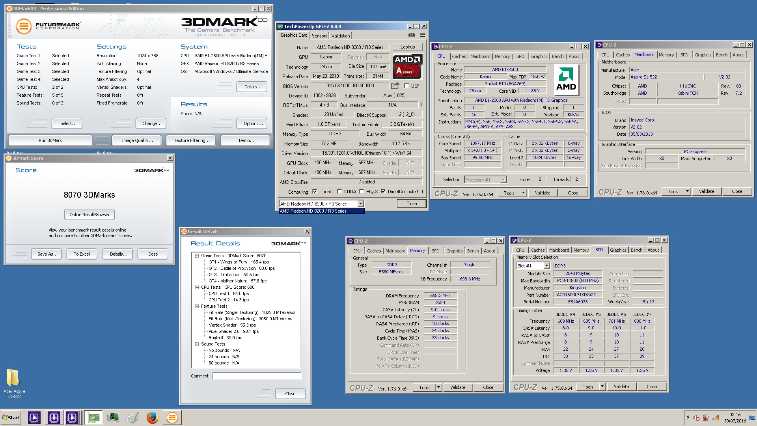The image size is (757, 426).
Task: Click the second CPU-Z taskbar icon
Action: pos(54,417)
